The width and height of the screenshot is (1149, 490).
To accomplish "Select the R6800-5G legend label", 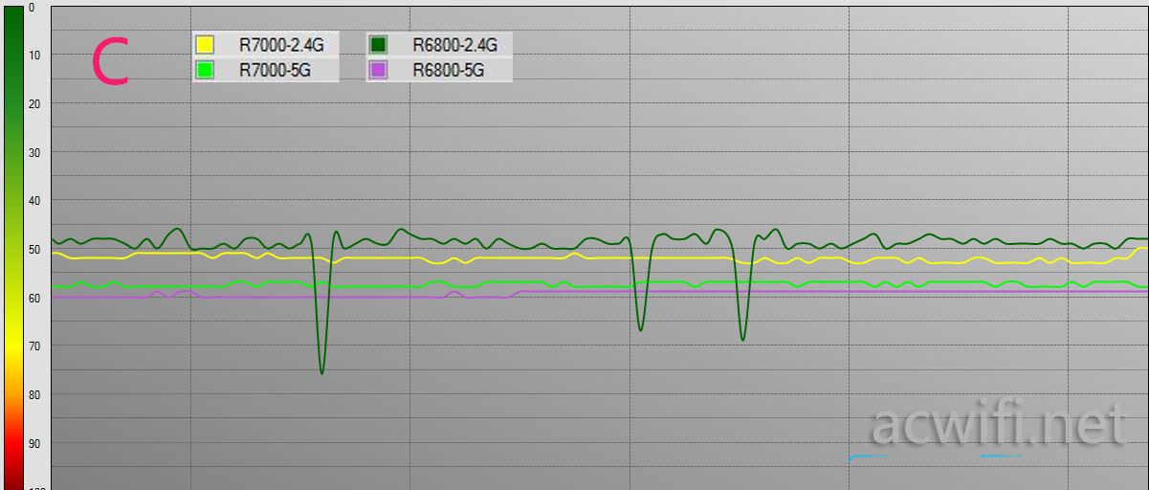I will click(449, 69).
